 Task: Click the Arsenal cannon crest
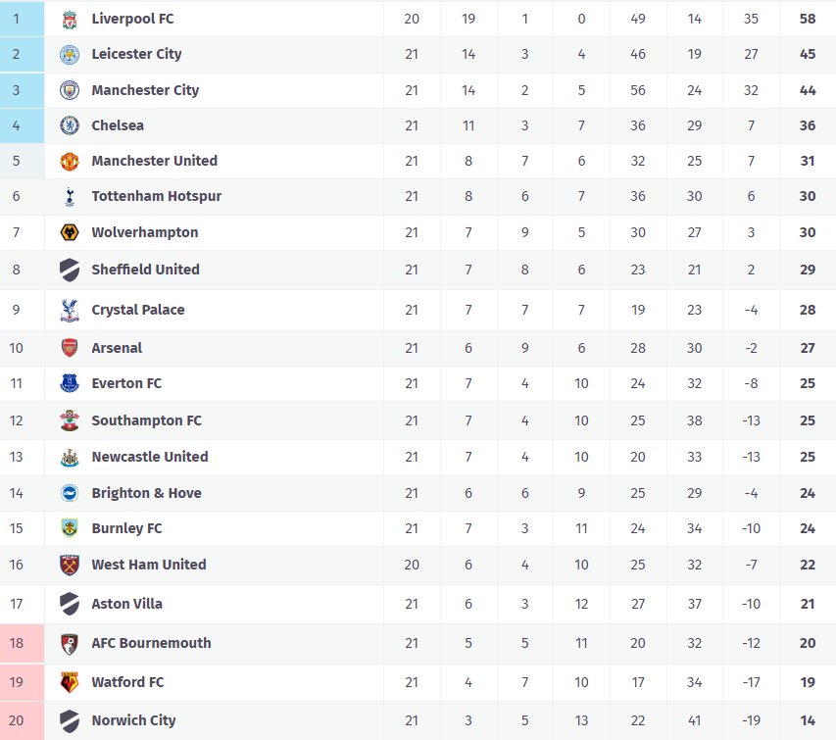(x=69, y=348)
